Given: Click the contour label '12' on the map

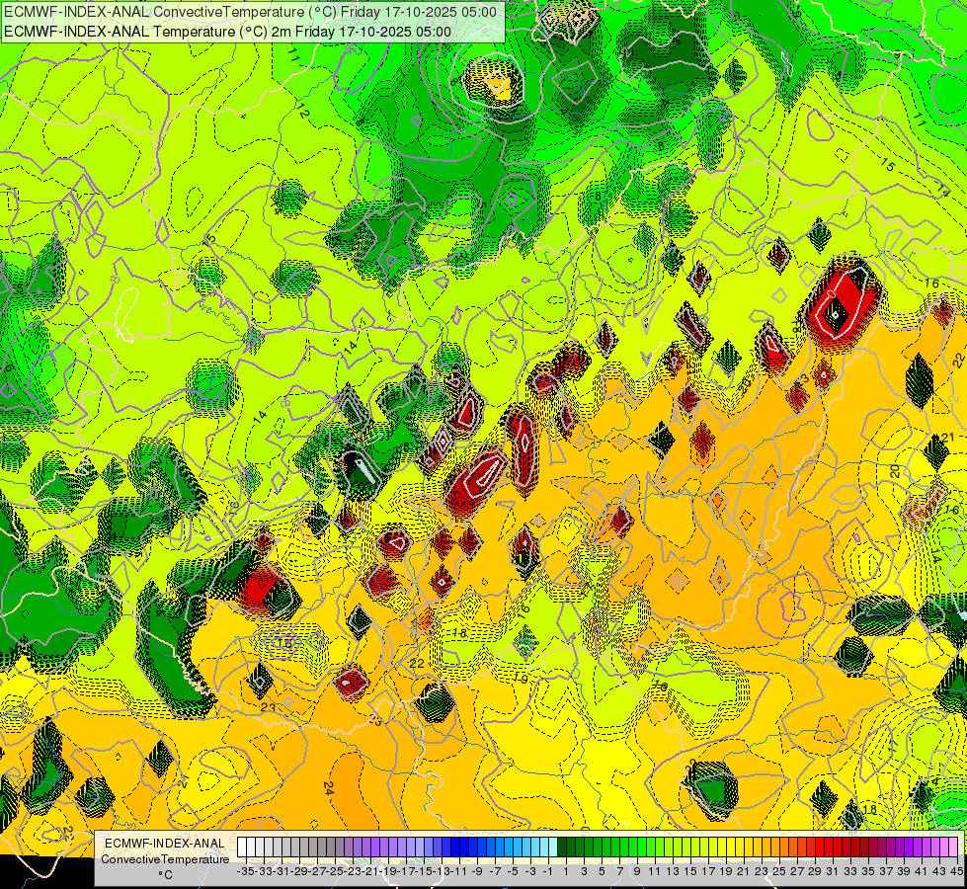Looking at the screenshot, I should coord(302,113).
